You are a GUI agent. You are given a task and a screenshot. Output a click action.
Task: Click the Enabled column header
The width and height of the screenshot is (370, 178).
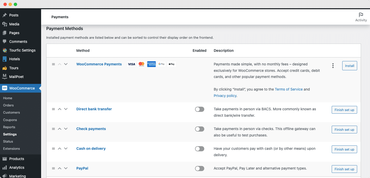pos(200,51)
